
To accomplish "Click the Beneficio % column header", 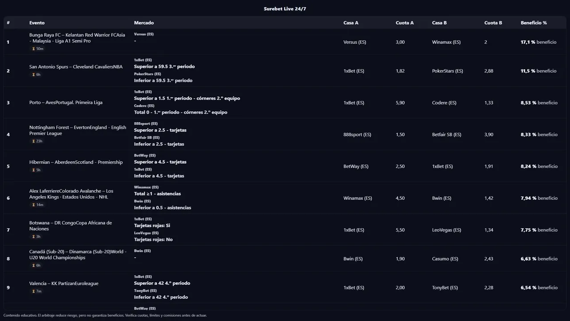I will pos(533,23).
